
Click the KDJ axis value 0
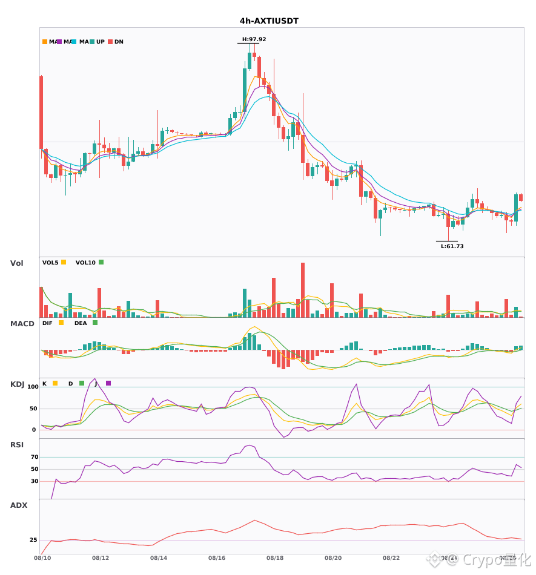coord(34,430)
